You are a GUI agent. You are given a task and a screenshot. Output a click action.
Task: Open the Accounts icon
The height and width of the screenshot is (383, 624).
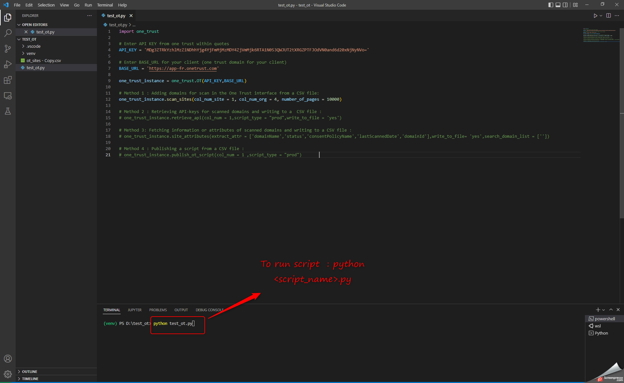(8, 359)
